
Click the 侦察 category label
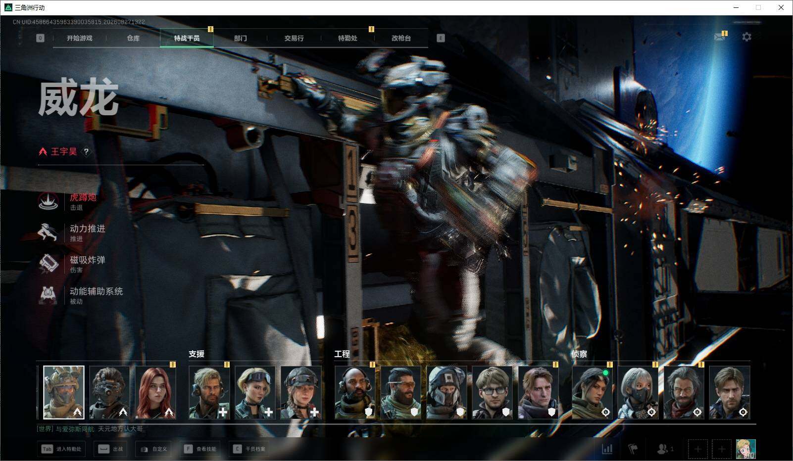[580, 354]
